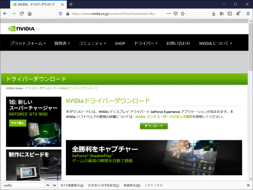Open the プラットフォーム menu

click(x=28, y=43)
